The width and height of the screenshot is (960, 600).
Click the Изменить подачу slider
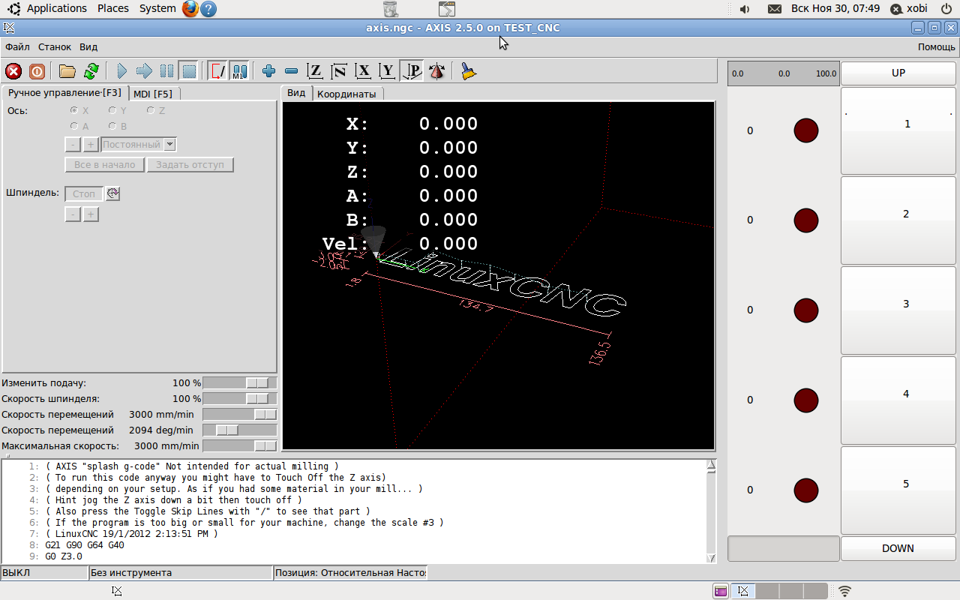(240, 382)
